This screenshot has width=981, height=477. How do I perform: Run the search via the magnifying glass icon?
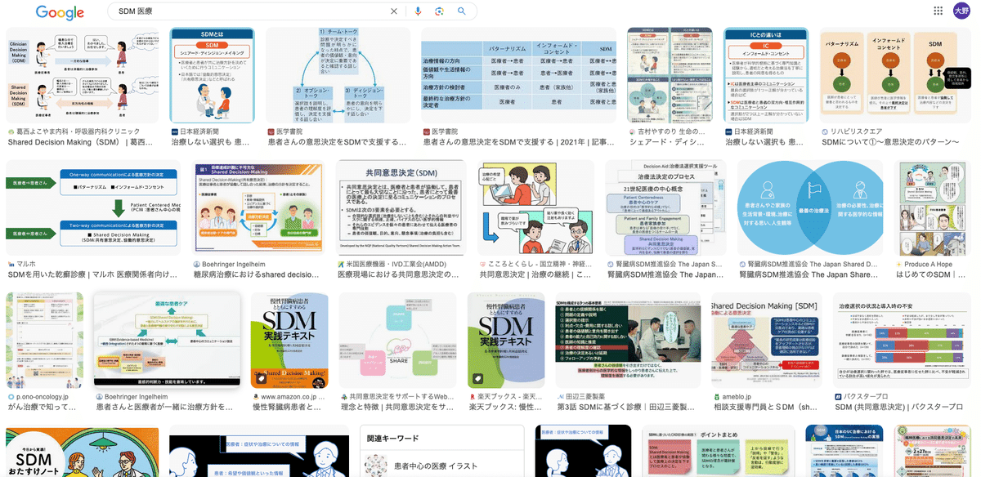461,11
